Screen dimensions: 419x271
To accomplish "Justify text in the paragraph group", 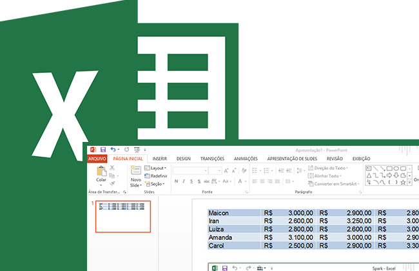I will (277, 181).
